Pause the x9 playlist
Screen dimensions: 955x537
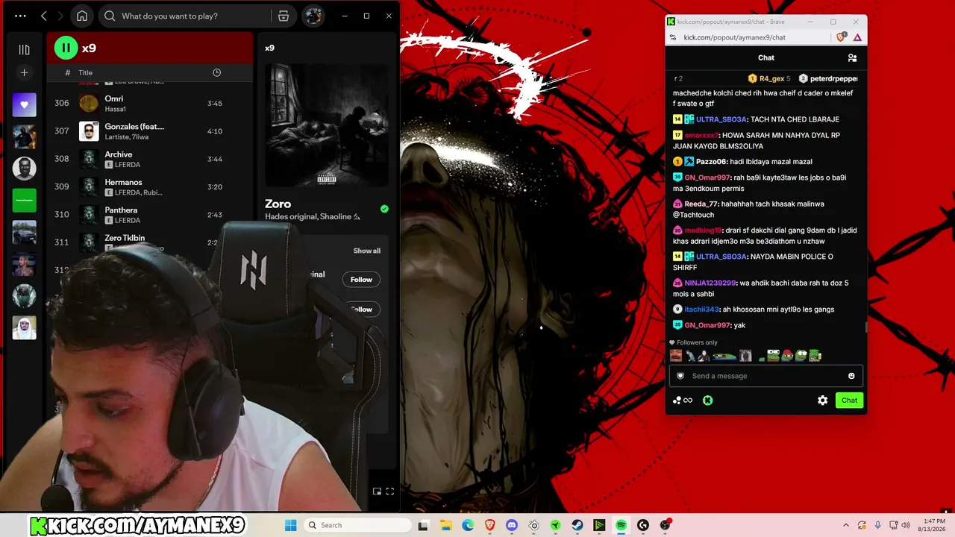pos(66,48)
